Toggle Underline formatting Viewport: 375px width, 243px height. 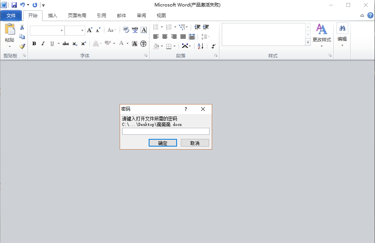[x=52, y=44]
